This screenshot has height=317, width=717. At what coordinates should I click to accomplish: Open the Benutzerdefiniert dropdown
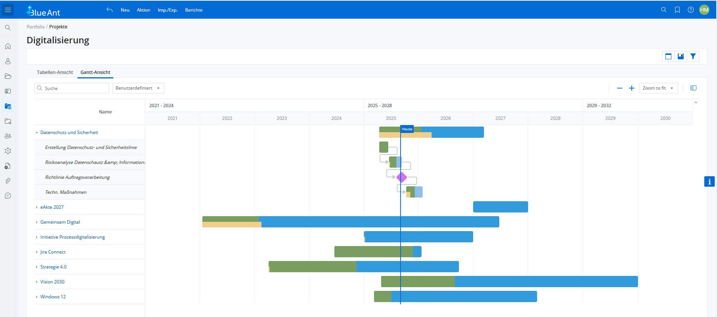[x=138, y=88]
